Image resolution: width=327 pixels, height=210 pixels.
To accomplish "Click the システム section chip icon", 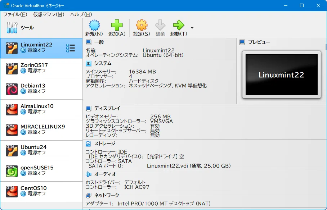I will 89,63.
